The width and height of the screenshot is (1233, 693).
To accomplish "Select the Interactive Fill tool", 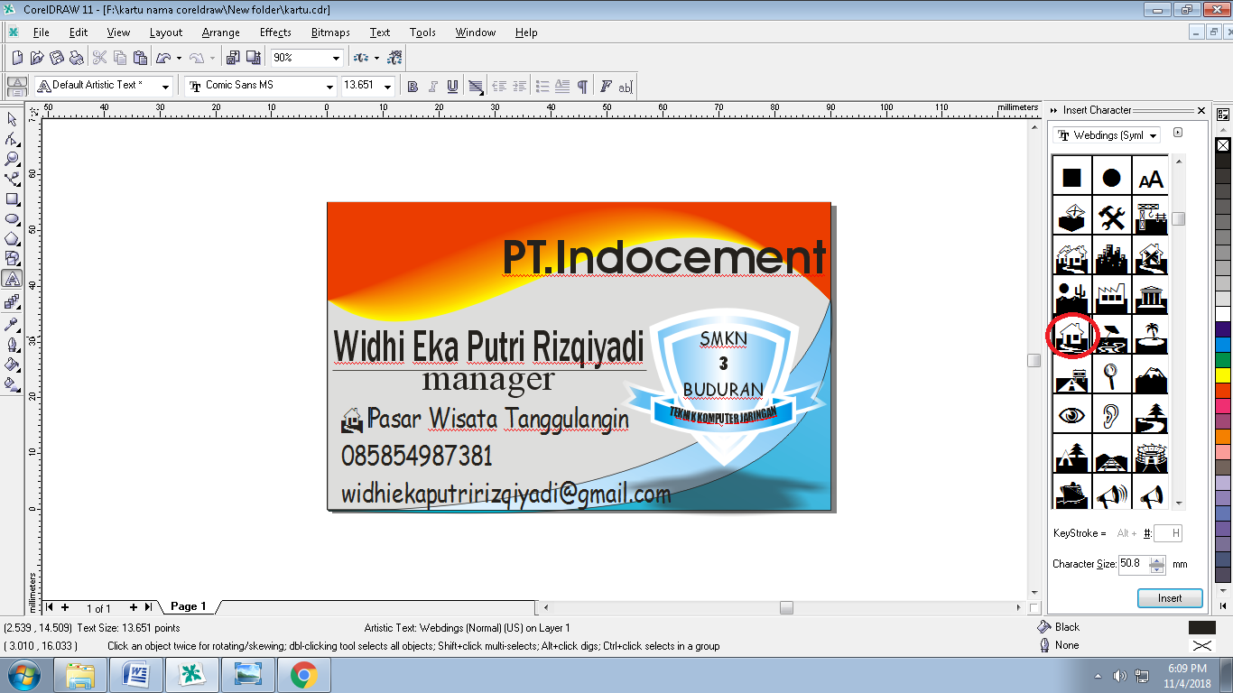I will click(x=13, y=383).
